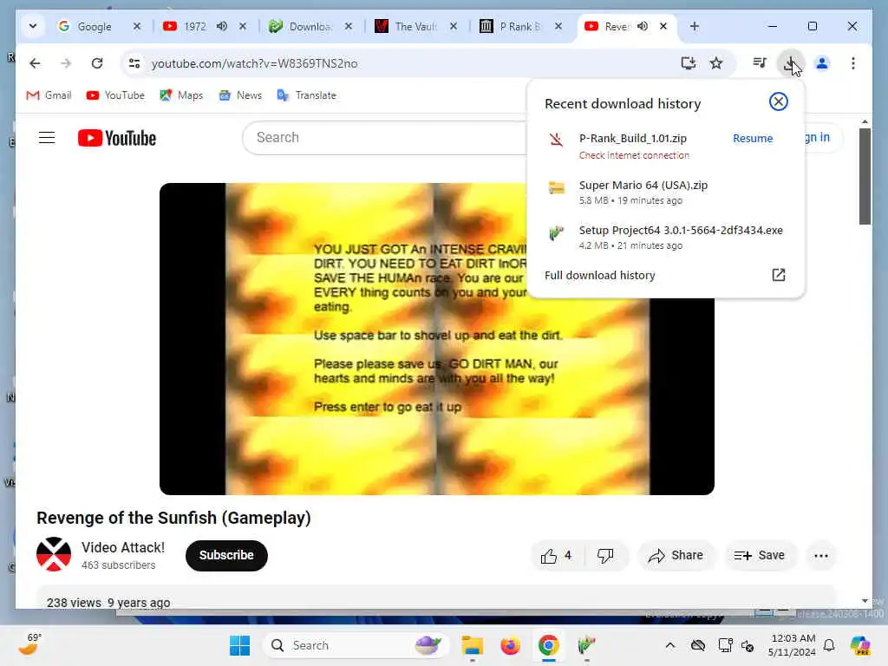Show hidden tray icons chevron
Viewport: 888px width, 666px height.
pos(670,645)
